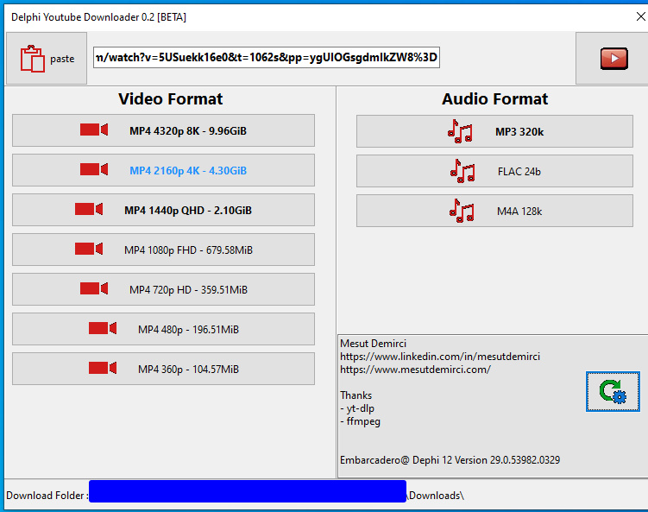This screenshot has width=648, height=512.
Task: Click the green refresh gear update icon
Action: (613, 390)
